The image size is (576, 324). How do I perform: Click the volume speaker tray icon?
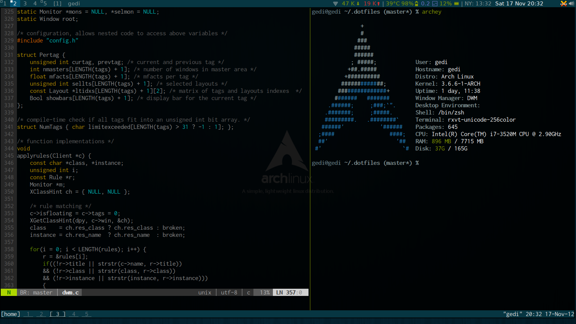click(x=571, y=4)
